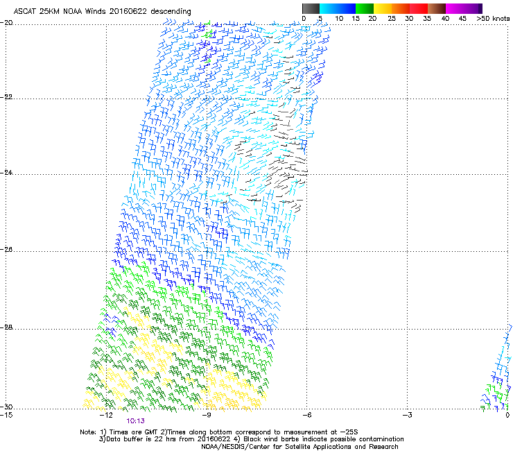The width and height of the screenshot is (513, 451).
Task: Click the '-9' longitude axis label
Action: pyautogui.click(x=207, y=415)
